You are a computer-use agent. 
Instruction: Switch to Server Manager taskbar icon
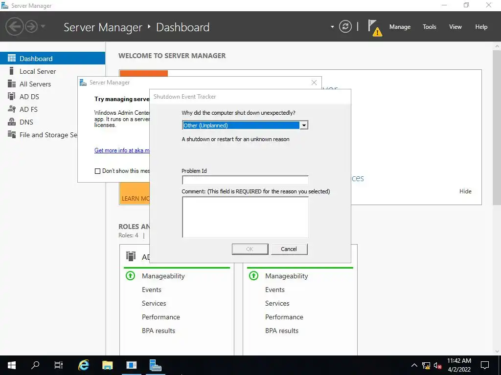(156, 365)
